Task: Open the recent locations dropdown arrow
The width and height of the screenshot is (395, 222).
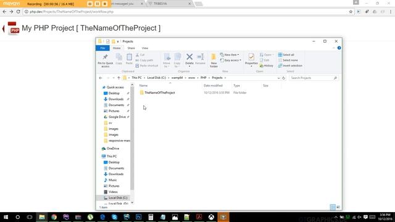Action: (x=114, y=78)
